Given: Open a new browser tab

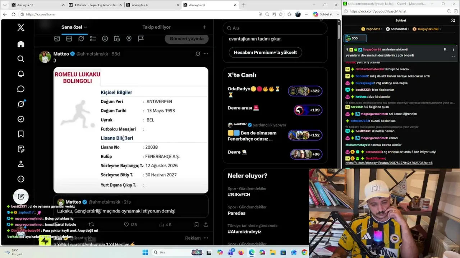Looking at the screenshot, I should (x=244, y=5).
